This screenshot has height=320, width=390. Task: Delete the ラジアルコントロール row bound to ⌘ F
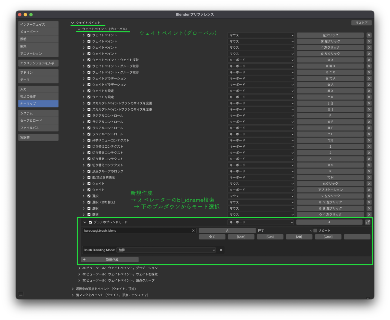point(369,128)
